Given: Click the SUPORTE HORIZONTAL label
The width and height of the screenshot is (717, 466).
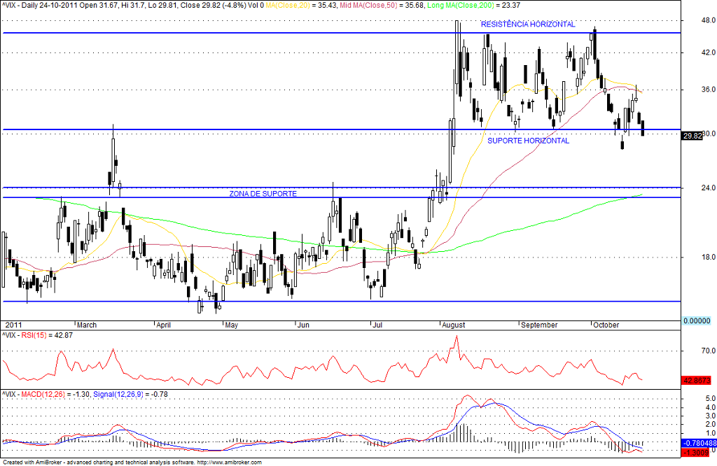Looking at the screenshot, I should click(528, 141).
